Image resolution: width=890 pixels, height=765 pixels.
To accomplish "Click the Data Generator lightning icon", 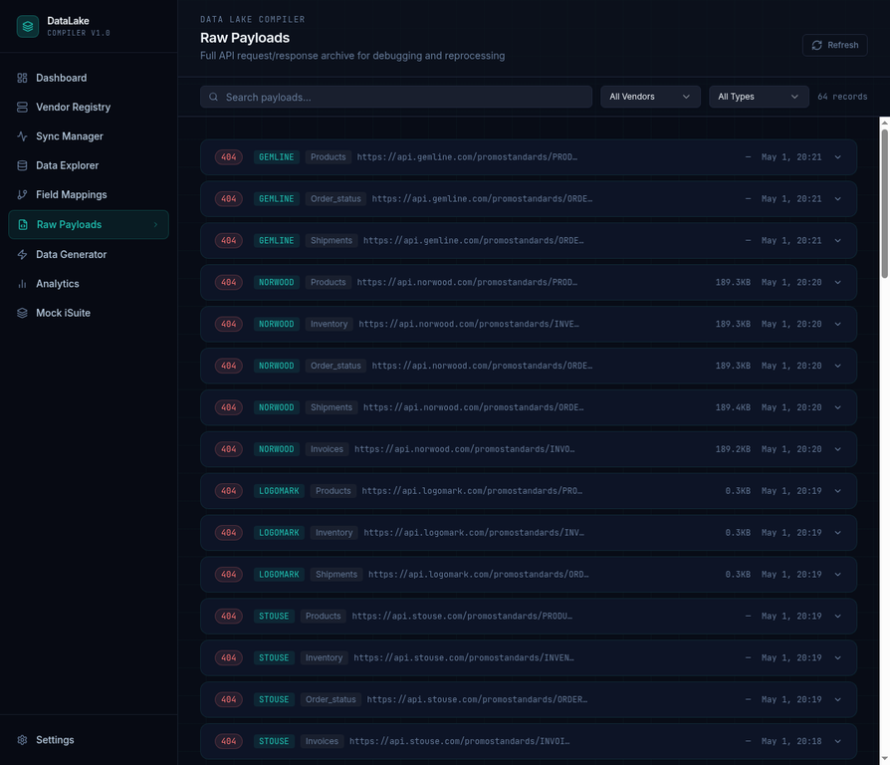I will point(22,254).
